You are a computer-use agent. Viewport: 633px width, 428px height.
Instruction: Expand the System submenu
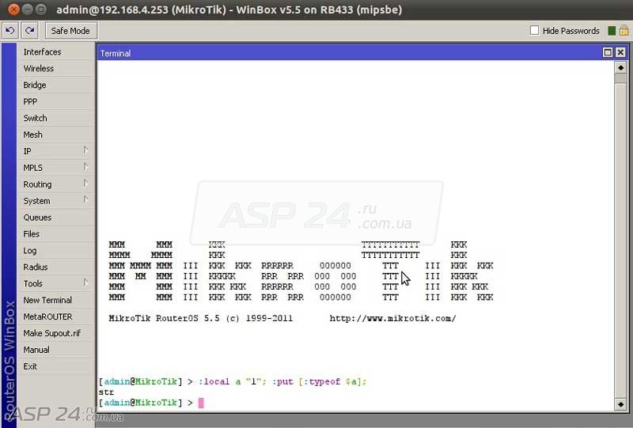(55, 201)
